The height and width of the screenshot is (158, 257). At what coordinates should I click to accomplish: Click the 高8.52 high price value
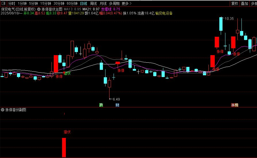[40, 13]
